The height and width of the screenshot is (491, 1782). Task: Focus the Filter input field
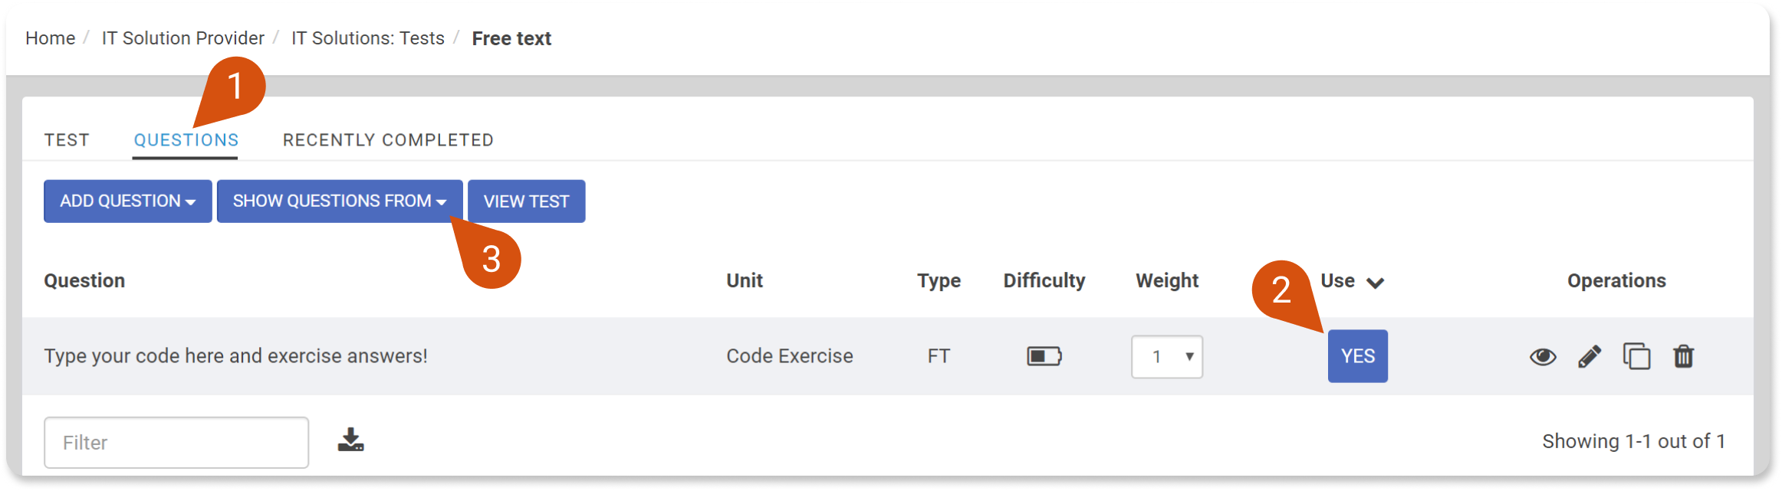pyautogui.click(x=176, y=443)
